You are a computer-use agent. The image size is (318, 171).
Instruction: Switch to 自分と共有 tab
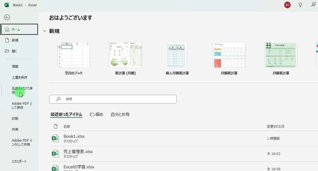pyautogui.click(x=120, y=114)
